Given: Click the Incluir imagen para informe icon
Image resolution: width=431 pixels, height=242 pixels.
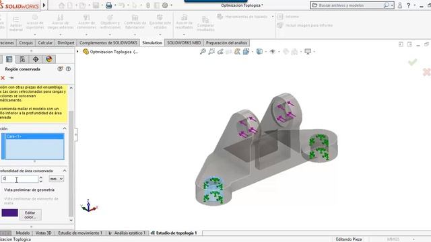Looking at the screenshot, I should (x=280, y=26).
